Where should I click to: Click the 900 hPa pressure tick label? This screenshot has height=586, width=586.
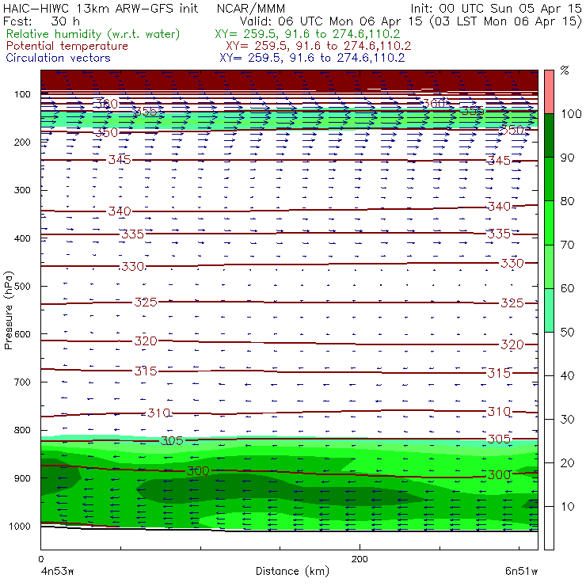22,478
